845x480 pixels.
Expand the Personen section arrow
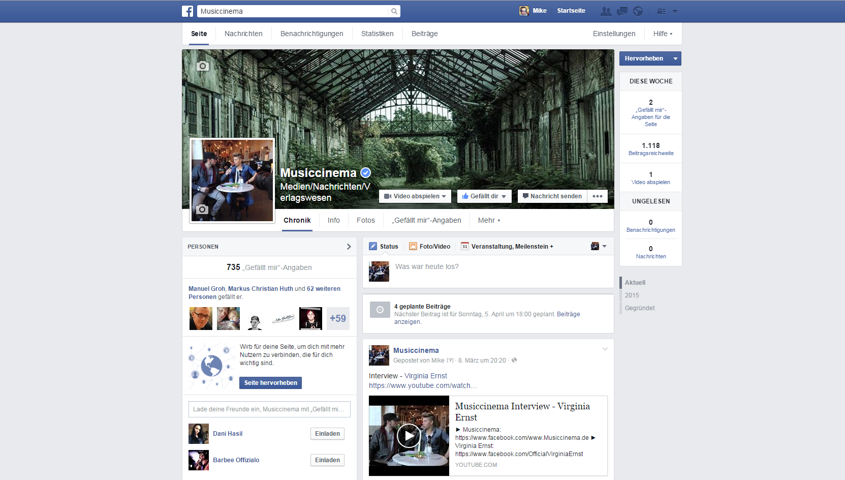[x=349, y=247]
